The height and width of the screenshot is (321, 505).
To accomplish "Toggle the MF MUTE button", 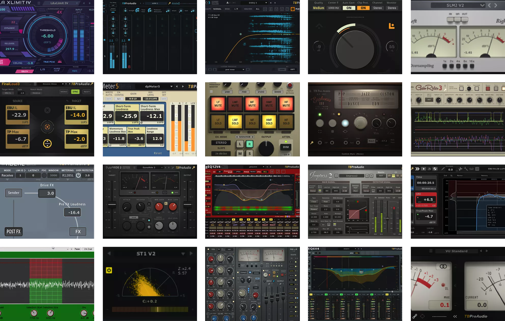I will tap(252, 104).
